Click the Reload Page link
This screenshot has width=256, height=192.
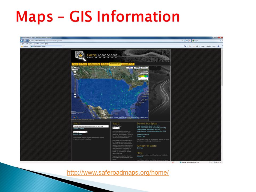coord(141,136)
